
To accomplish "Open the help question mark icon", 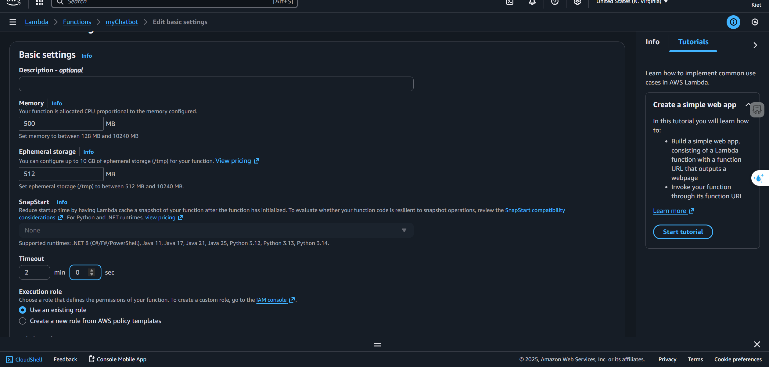I will click(x=555, y=2).
